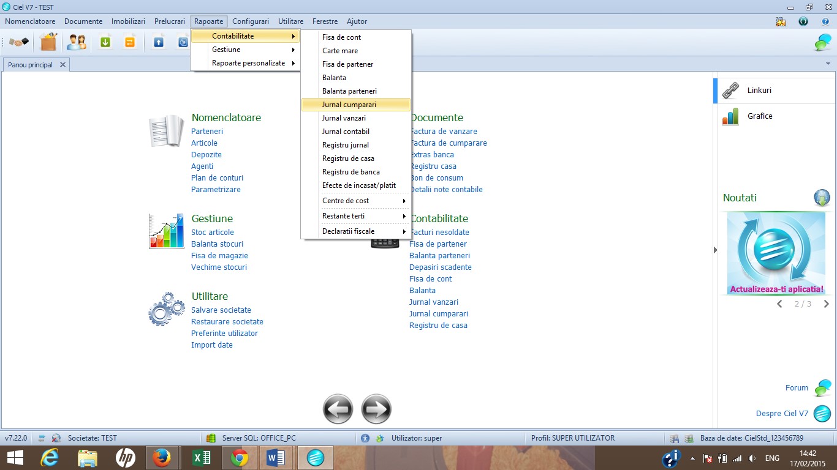Screen dimensions: 837x470
Task: Expand the Gestiune submenu in Rapoarte
Action: pos(245,50)
